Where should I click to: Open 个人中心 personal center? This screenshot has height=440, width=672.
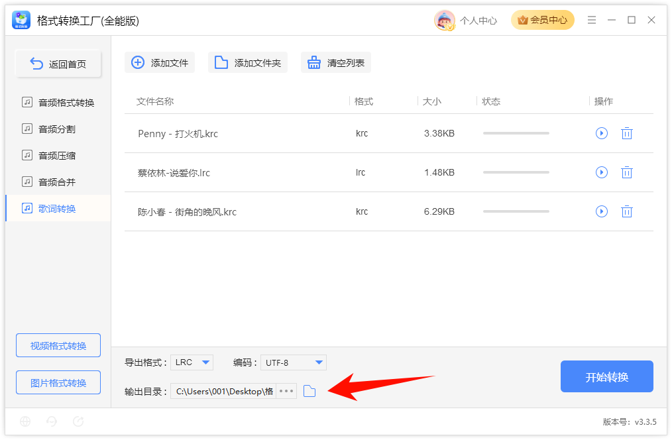(478, 21)
